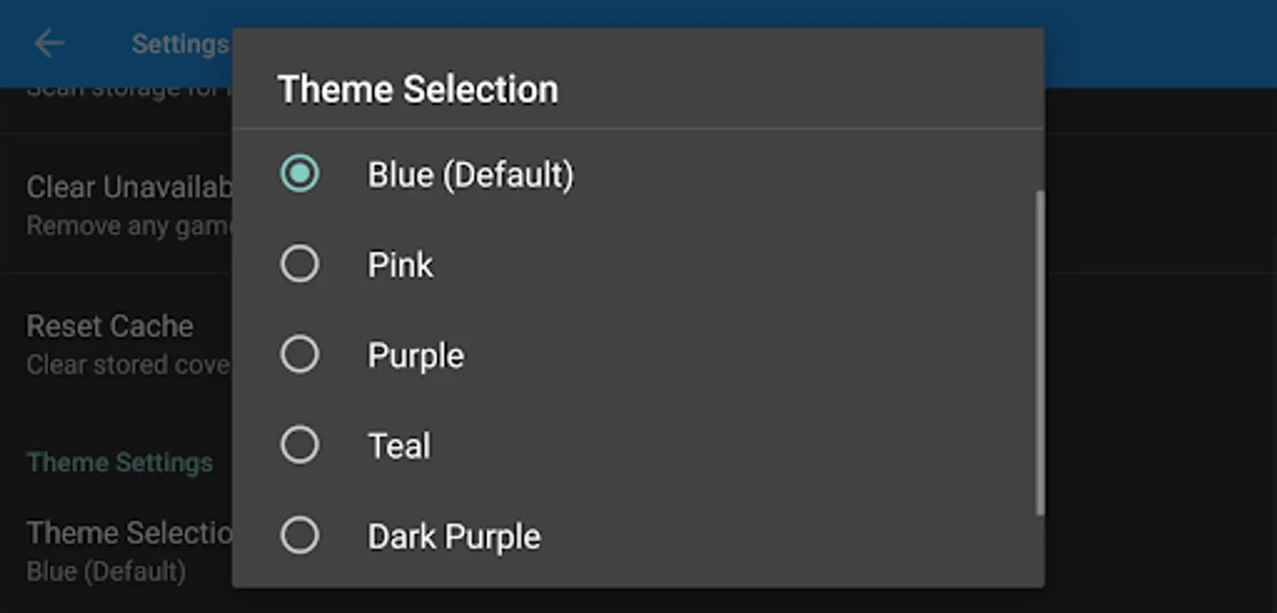The image size is (1277, 613).
Task: Pick the Purple radio button
Action: coord(299,355)
